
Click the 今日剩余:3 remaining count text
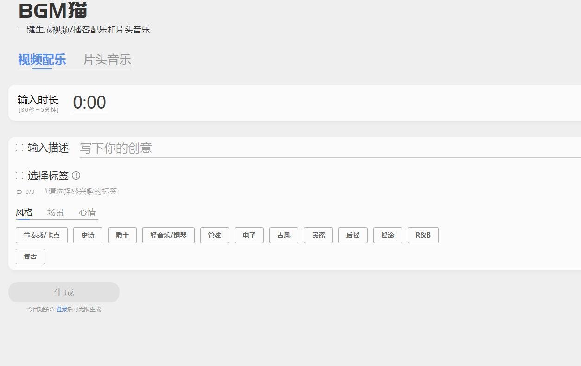click(x=40, y=309)
